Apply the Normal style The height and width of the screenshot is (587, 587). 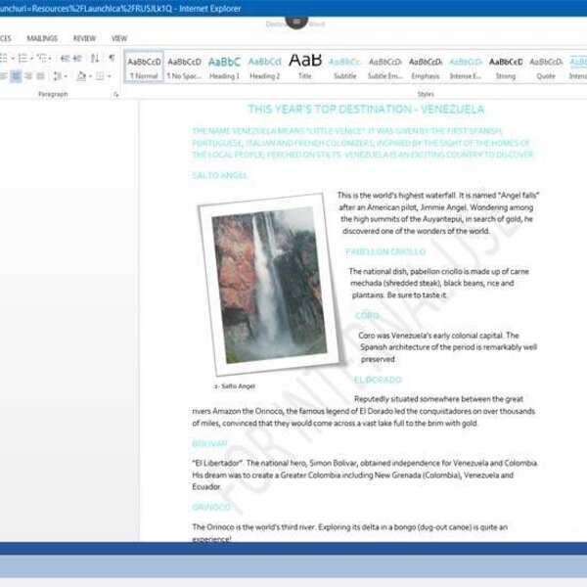(144, 67)
